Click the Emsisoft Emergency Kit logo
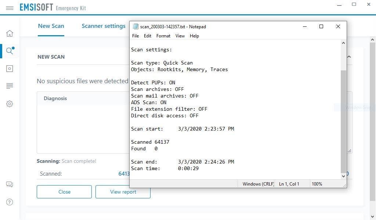This screenshot has width=376, height=220. tap(53, 7)
